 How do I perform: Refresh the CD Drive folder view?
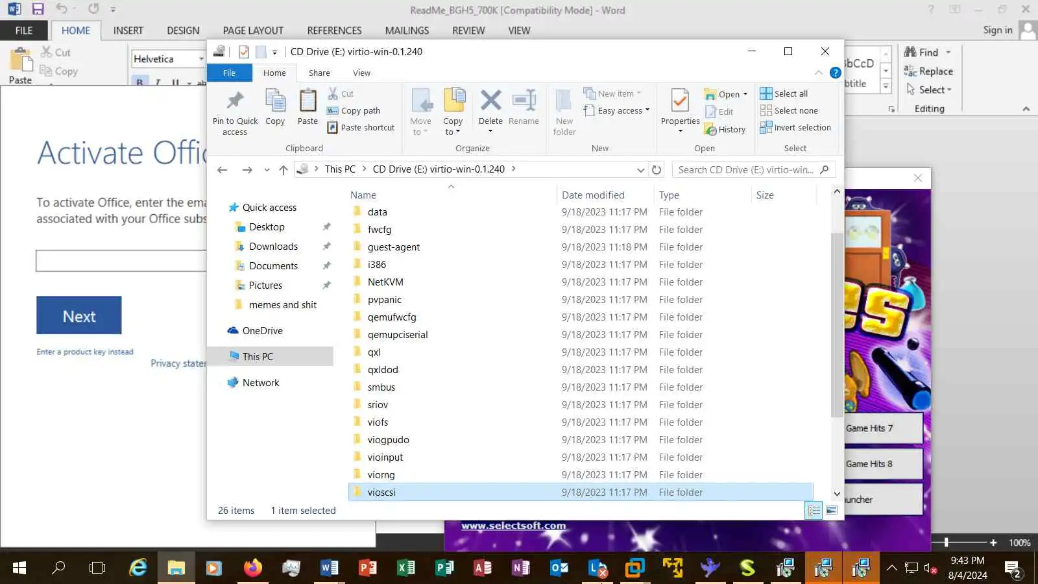[x=657, y=170]
